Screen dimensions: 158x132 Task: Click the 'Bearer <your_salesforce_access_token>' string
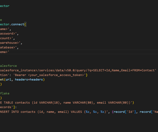tap(49, 75)
